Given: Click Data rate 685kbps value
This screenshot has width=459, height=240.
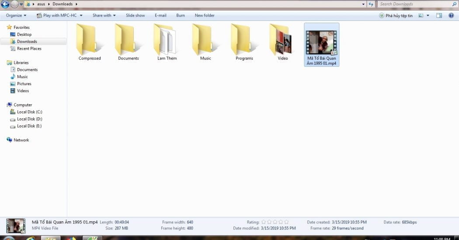Looking at the screenshot, I should [409, 222].
